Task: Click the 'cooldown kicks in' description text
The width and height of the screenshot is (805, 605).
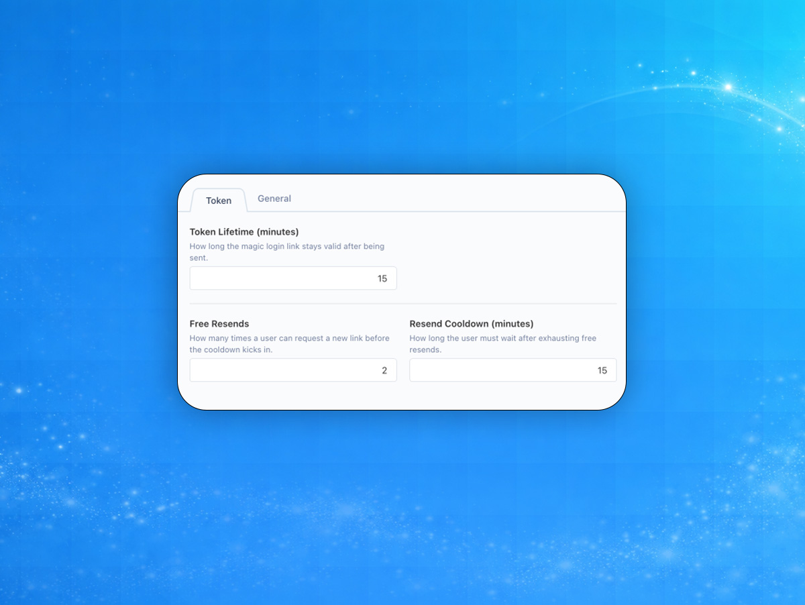Action: pyautogui.click(x=290, y=344)
